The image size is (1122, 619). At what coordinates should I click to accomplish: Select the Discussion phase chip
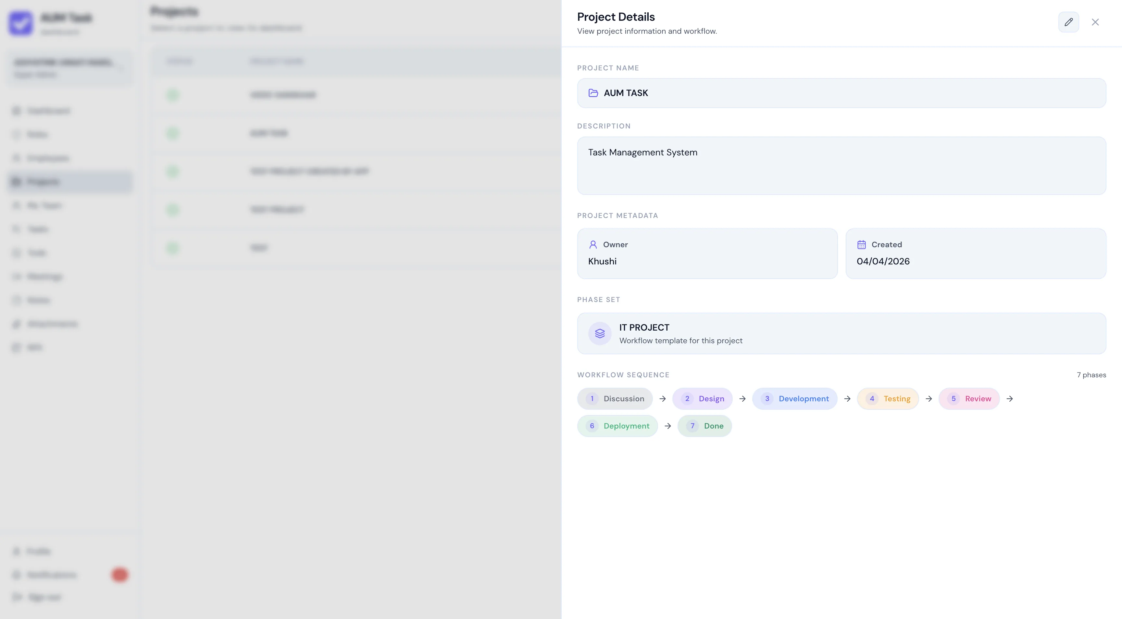click(615, 399)
